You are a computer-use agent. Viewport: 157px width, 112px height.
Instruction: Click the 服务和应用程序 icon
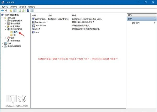[x=5, y=46]
